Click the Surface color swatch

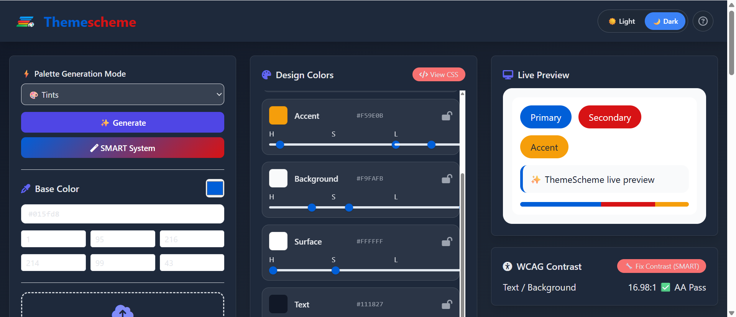point(278,241)
